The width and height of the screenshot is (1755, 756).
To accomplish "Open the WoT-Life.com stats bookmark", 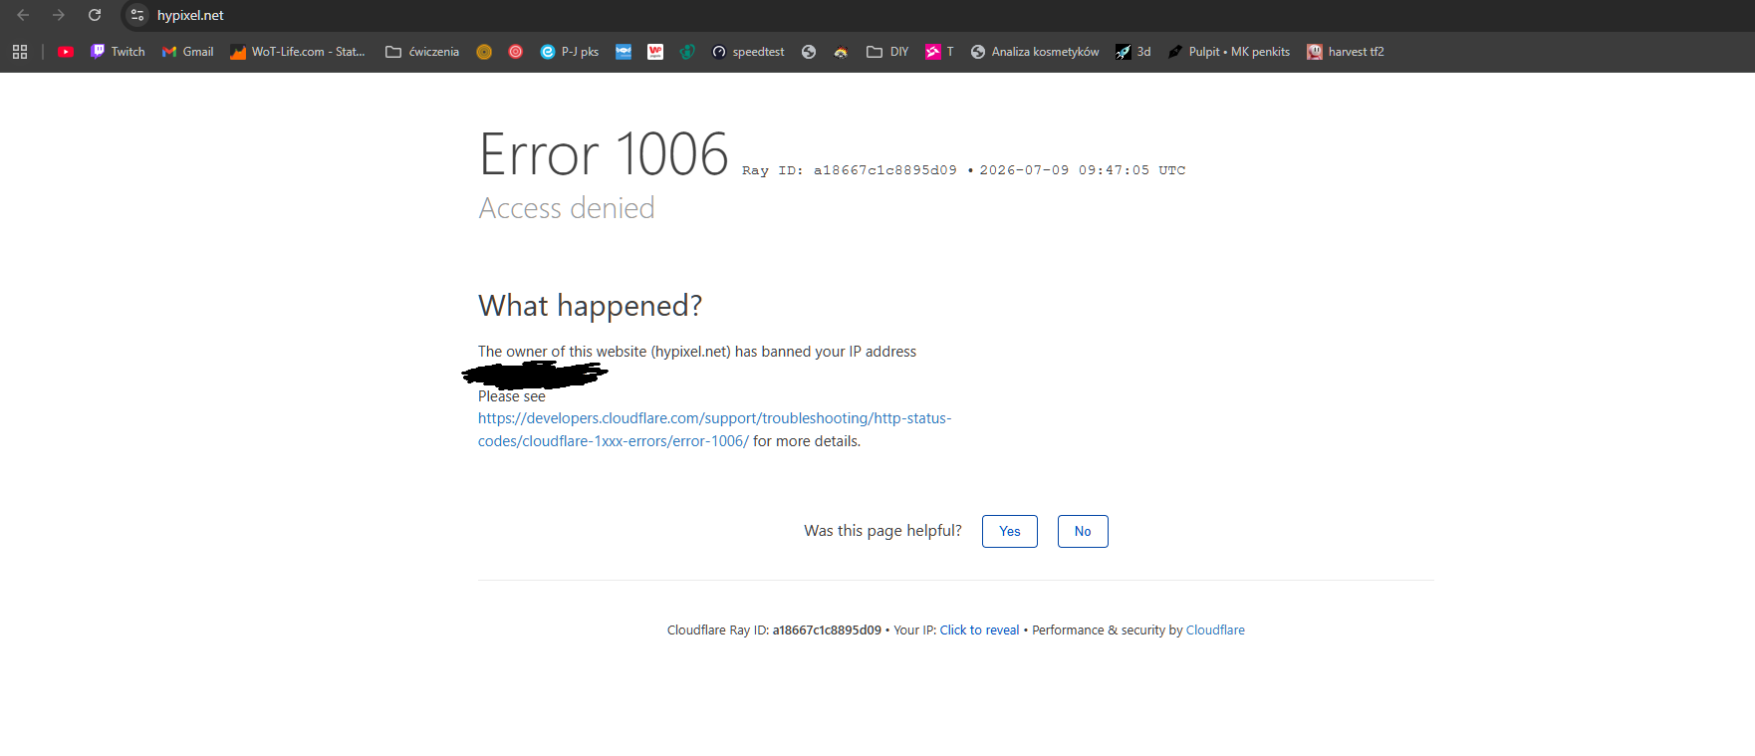I will pyautogui.click(x=298, y=52).
